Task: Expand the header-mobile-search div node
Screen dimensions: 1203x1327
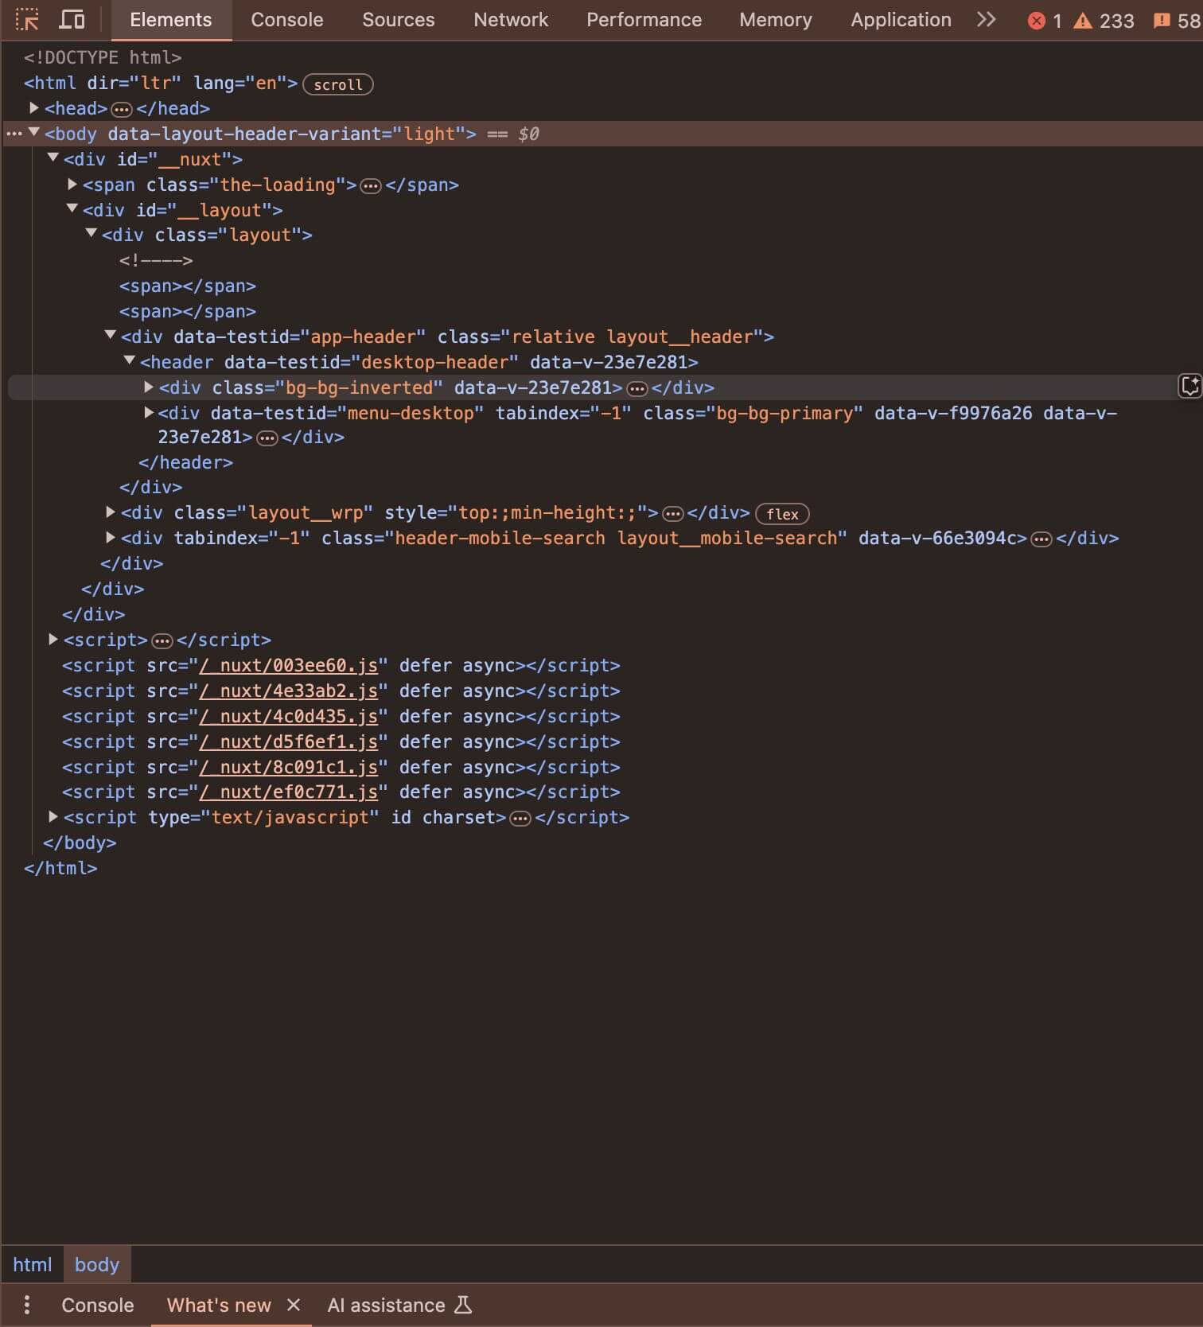Action: [111, 537]
